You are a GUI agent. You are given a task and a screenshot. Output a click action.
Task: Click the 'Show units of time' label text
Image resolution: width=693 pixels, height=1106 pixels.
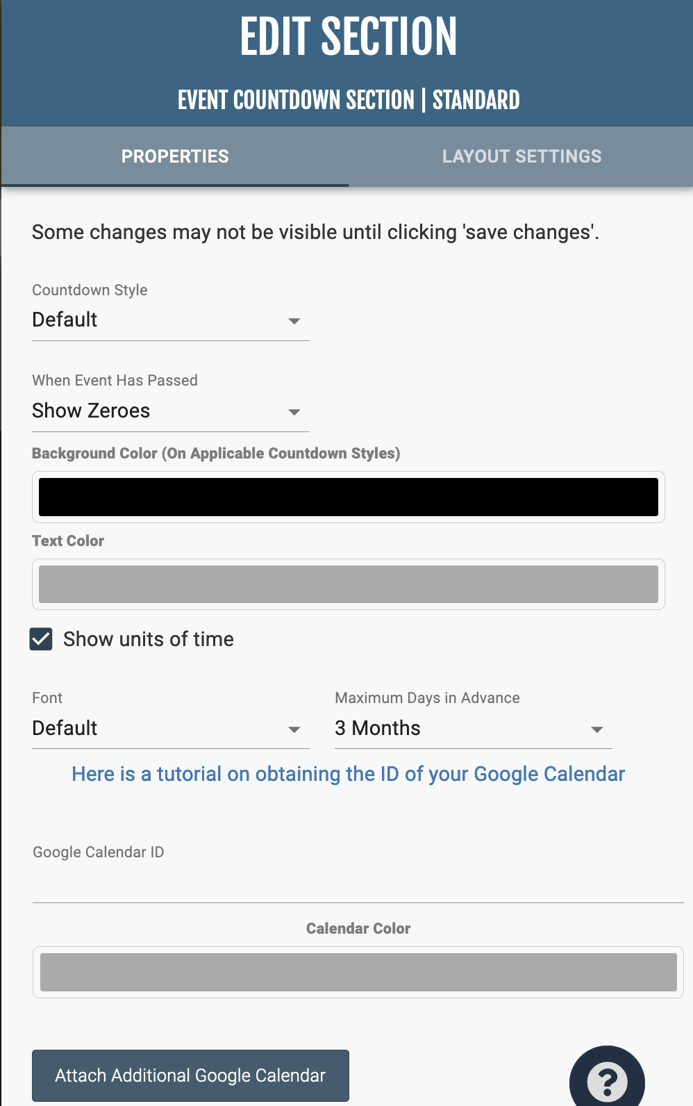[x=149, y=639]
